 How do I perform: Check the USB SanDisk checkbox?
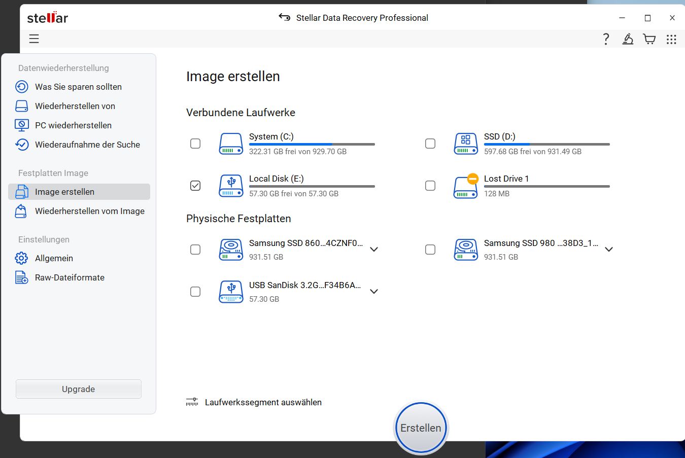195,292
